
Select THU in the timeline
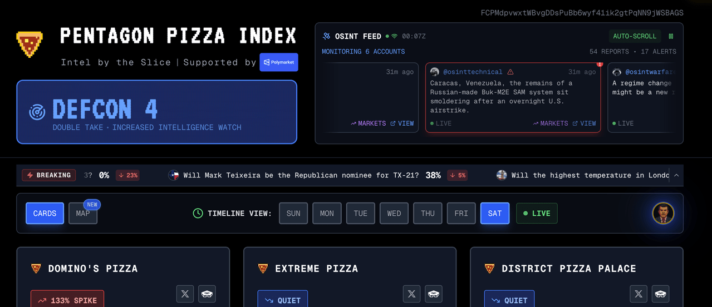tap(428, 214)
